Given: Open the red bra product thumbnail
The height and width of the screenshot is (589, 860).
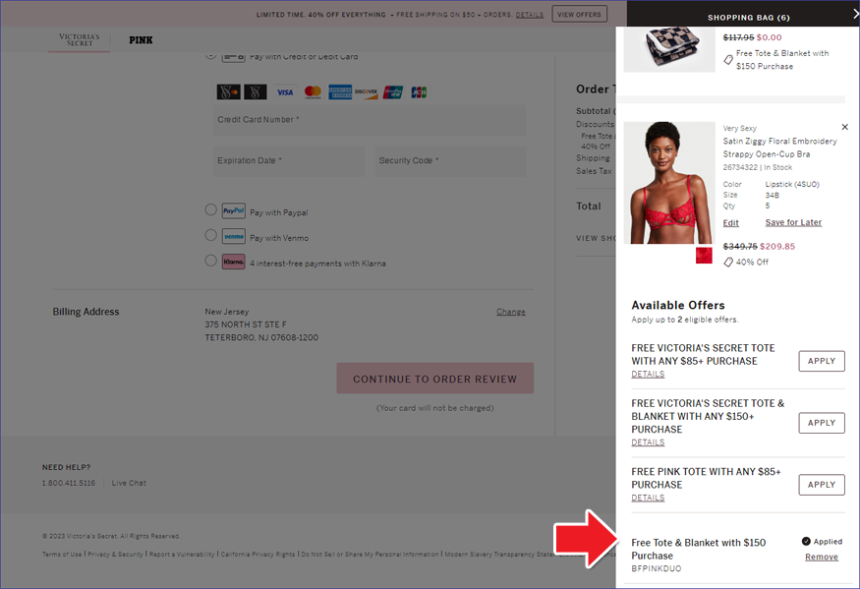Looking at the screenshot, I should pos(669,183).
